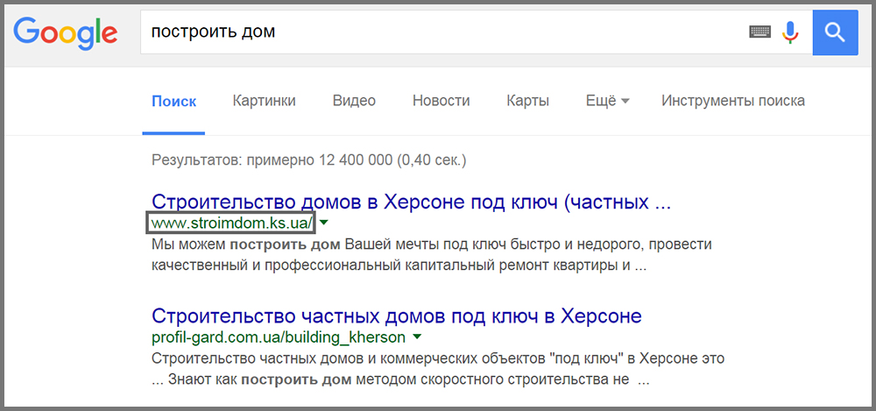This screenshot has width=876, height=411.
Task: Select the 'Поиск' tab
Action: click(x=173, y=101)
